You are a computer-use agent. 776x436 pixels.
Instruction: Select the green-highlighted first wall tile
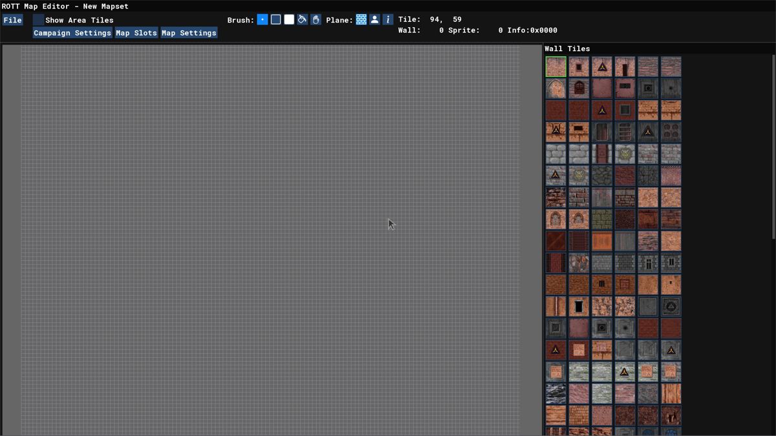click(555, 66)
